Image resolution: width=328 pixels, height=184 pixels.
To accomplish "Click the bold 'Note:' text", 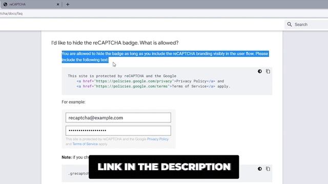I will tap(67, 157).
